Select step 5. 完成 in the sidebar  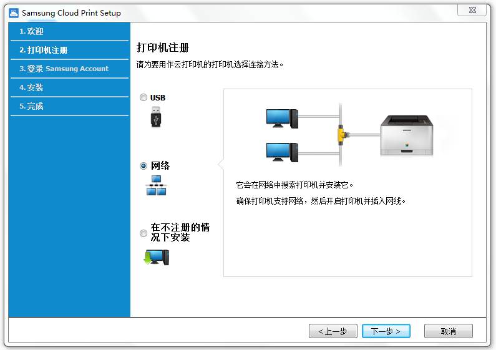click(70, 106)
